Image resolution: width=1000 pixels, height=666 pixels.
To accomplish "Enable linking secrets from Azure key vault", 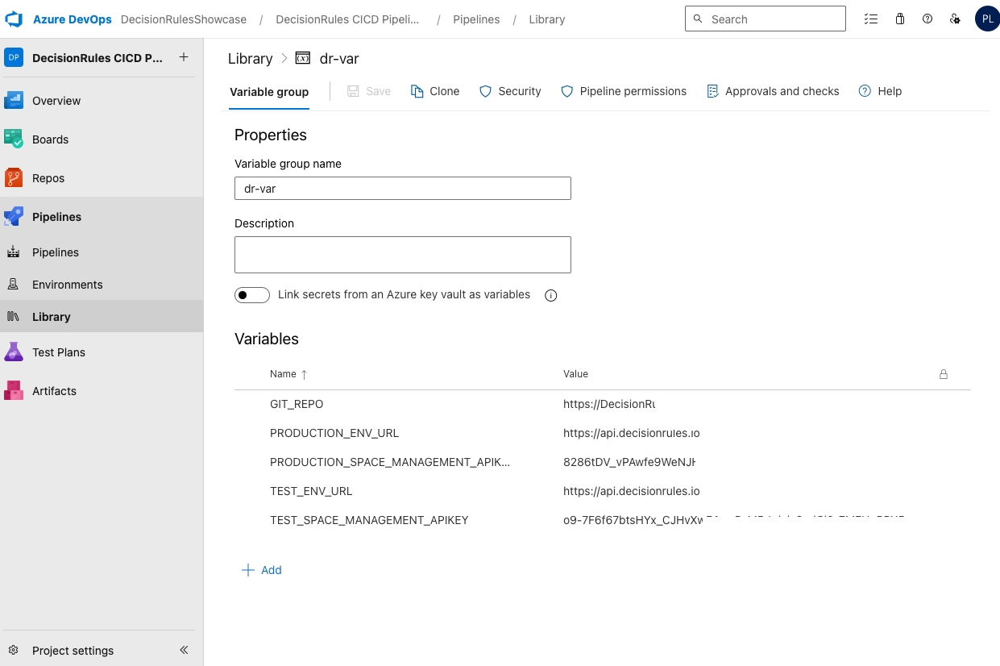I will coord(252,295).
